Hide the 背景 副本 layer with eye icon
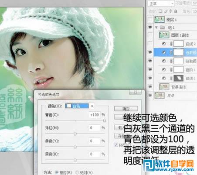The height and width of the screenshot is (175, 197). pyautogui.click(x=150, y=87)
